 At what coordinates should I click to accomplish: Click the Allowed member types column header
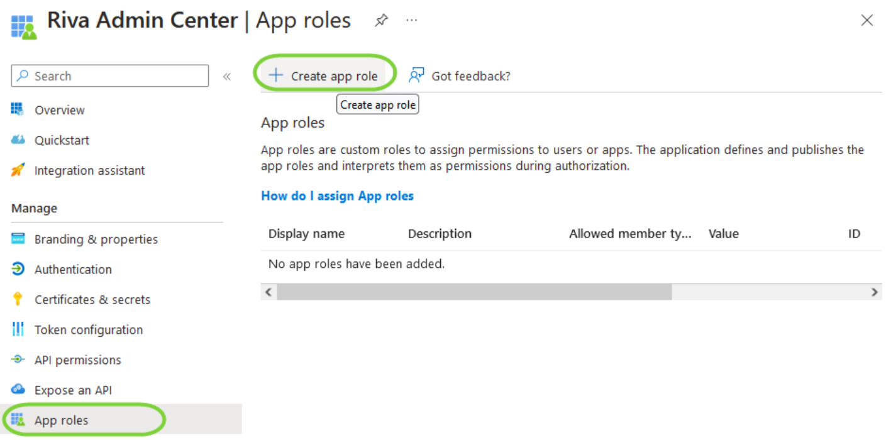click(630, 234)
